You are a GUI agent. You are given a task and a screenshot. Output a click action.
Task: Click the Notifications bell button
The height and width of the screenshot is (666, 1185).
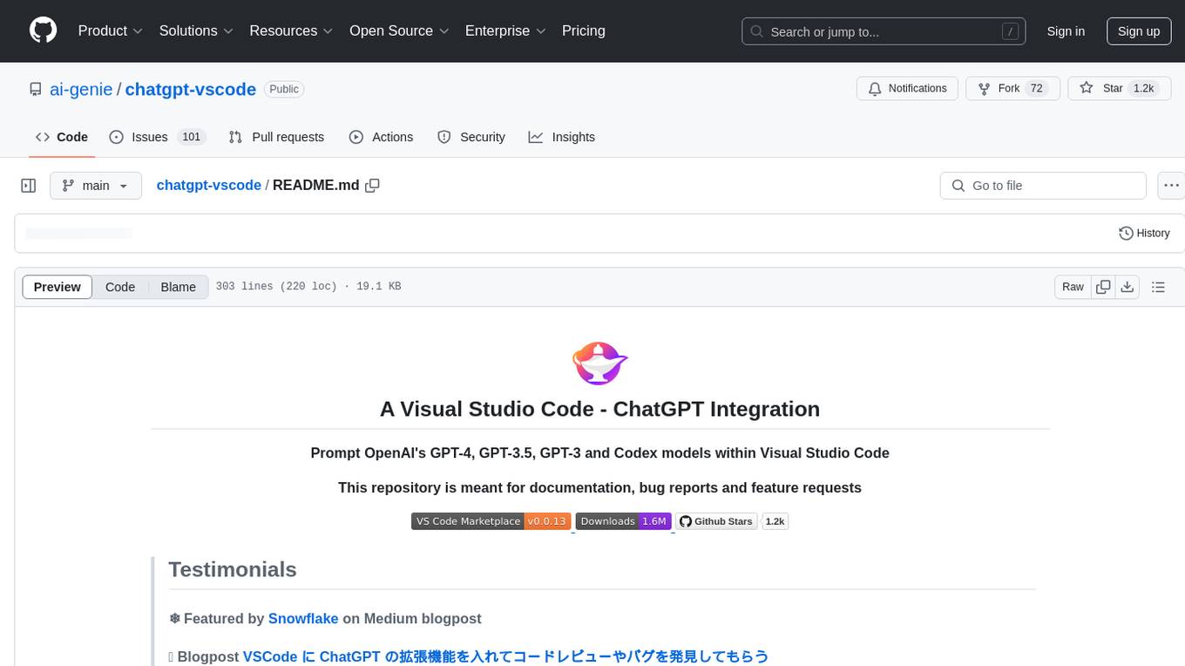coord(908,89)
